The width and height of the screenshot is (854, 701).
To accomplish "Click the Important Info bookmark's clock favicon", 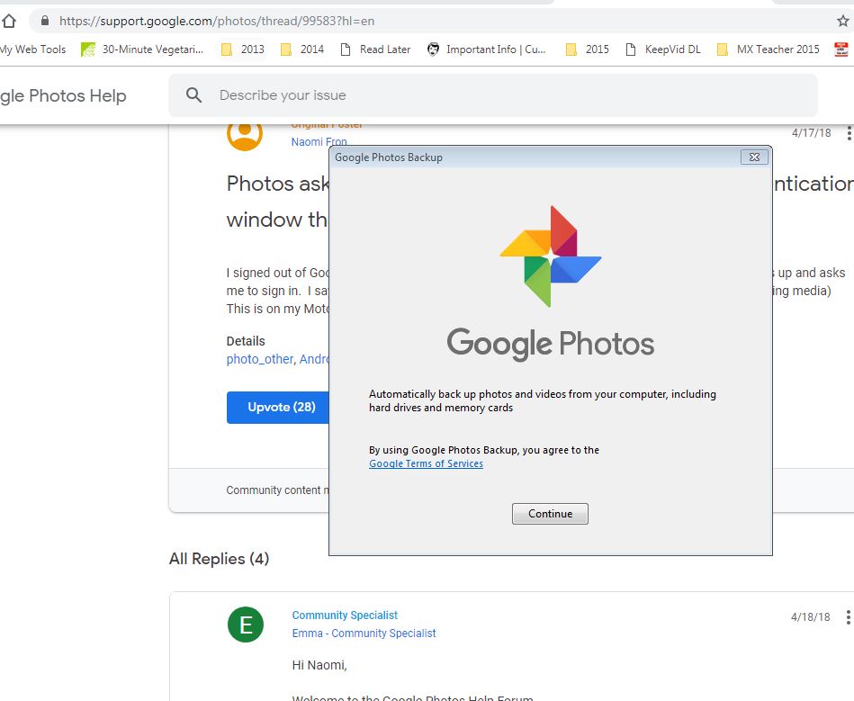I will pos(433,49).
